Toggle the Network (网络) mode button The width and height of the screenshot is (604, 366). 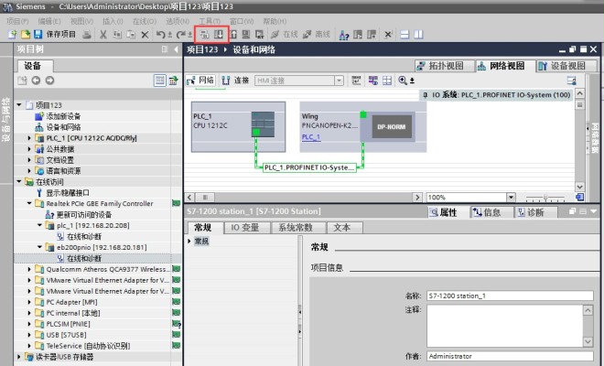click(x=200, y=81)
